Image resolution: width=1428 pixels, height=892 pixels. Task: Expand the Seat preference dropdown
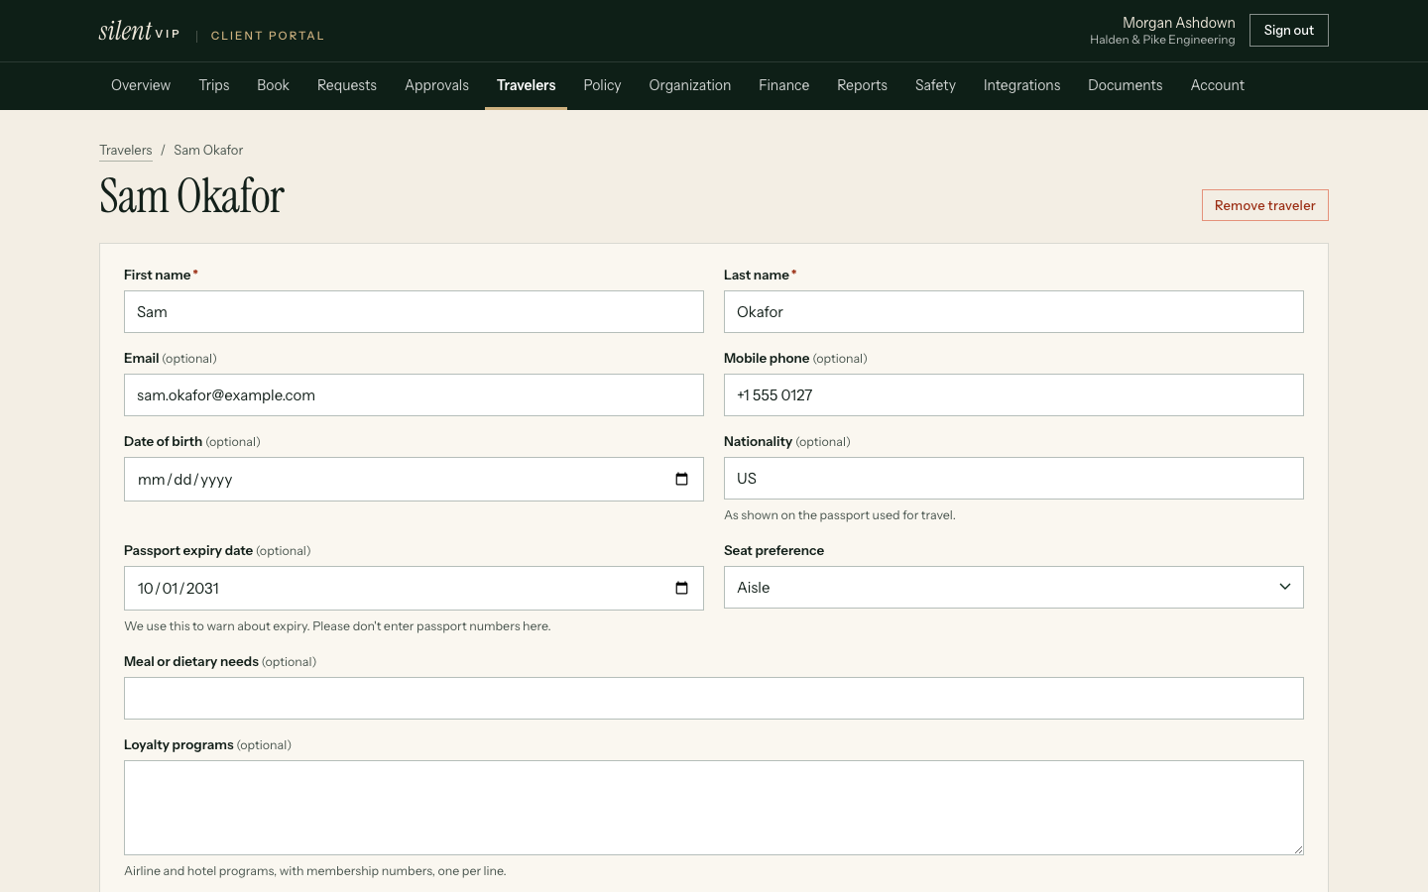point(1013,588)
